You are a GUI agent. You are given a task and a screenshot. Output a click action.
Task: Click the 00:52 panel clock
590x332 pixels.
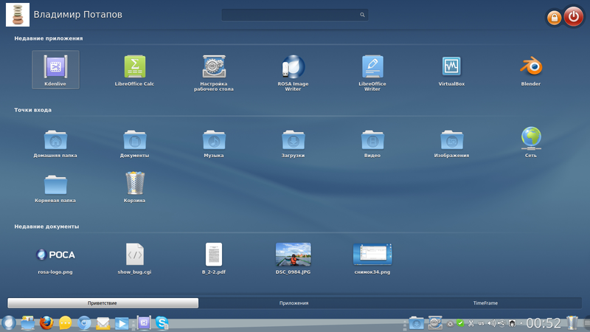(x=544, y=323)
